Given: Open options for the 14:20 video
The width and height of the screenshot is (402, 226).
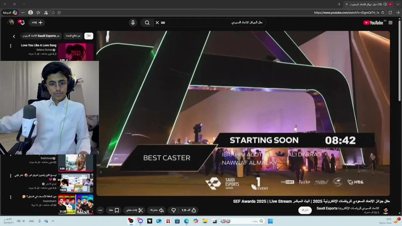Looking at the screenshot, I should point(10,176).
